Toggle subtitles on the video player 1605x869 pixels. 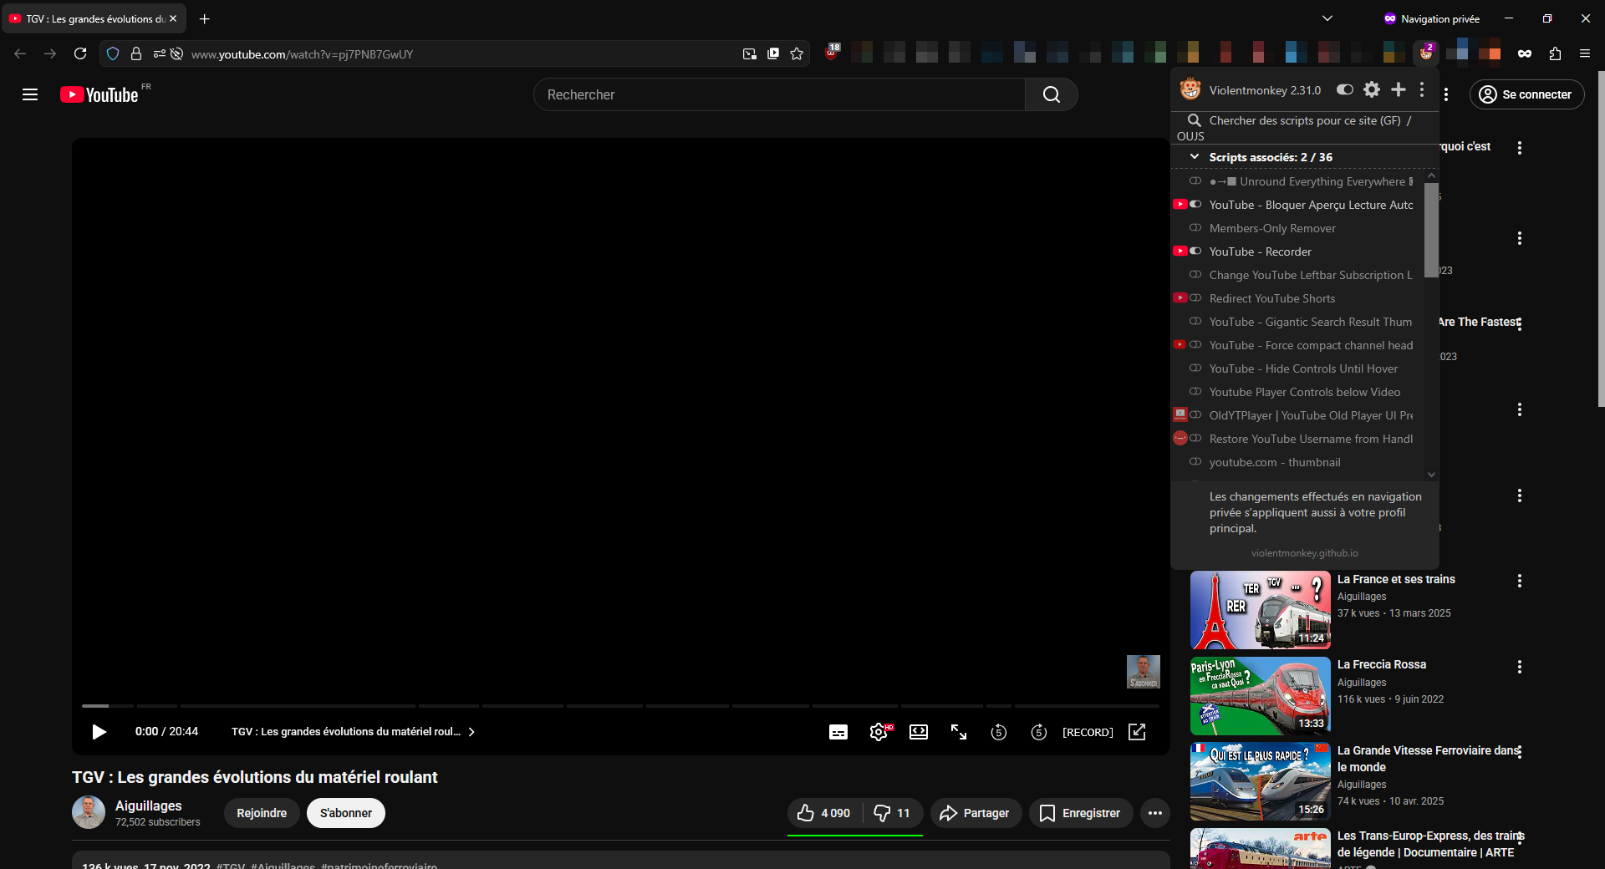(838, 732)
